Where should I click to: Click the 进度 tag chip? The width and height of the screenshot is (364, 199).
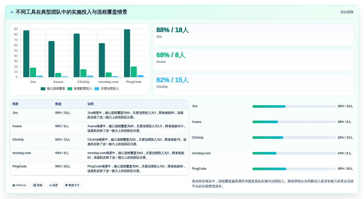pyautogui.click(x=54, y=185)
